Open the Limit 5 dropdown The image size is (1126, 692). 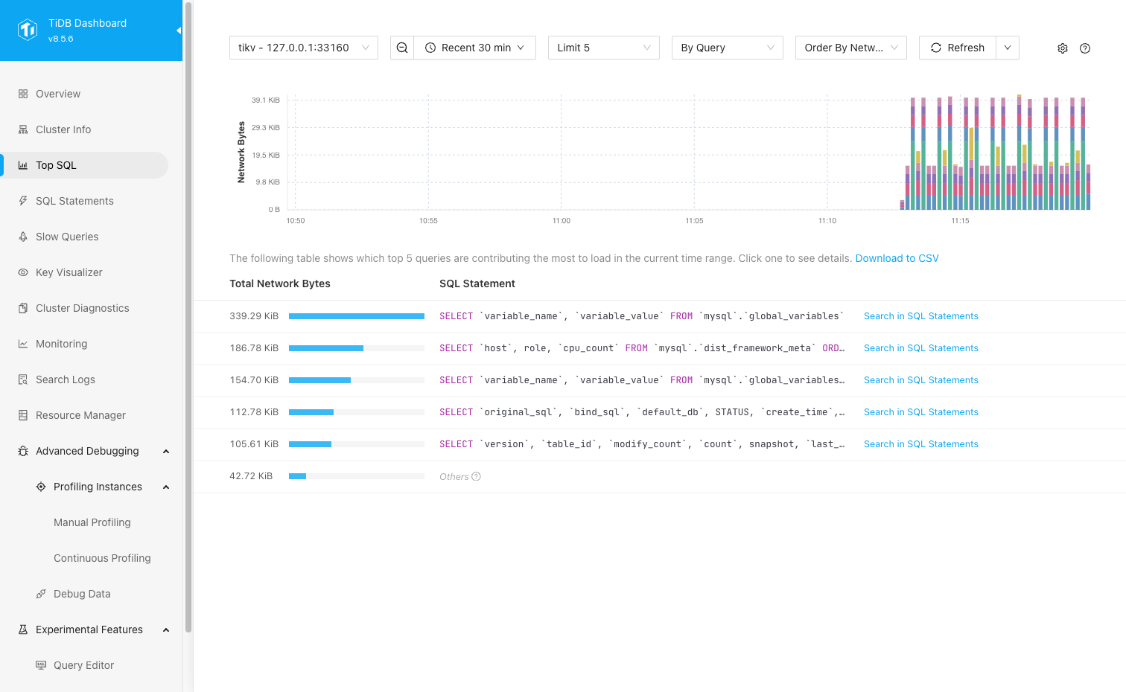[x=603, y=48]
